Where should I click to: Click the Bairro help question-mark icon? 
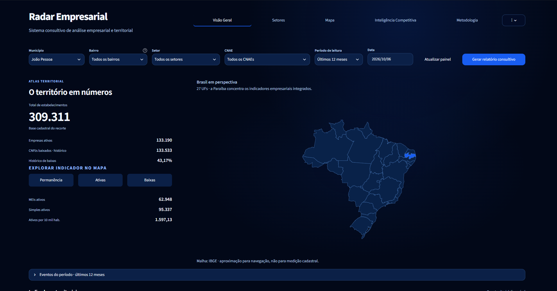click(145, 50)
